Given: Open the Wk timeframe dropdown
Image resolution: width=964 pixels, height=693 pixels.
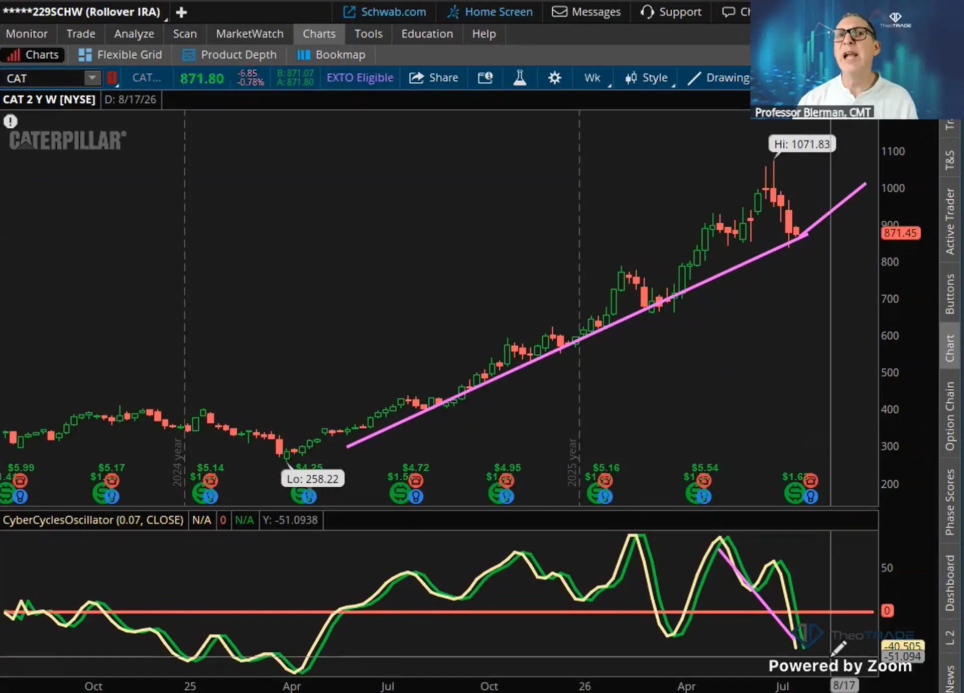Looking at the screenshot, I should 594,78.
